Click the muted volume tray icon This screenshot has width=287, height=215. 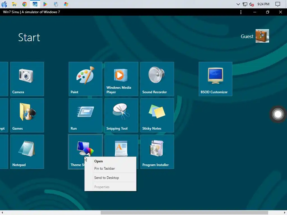point(251,4)
